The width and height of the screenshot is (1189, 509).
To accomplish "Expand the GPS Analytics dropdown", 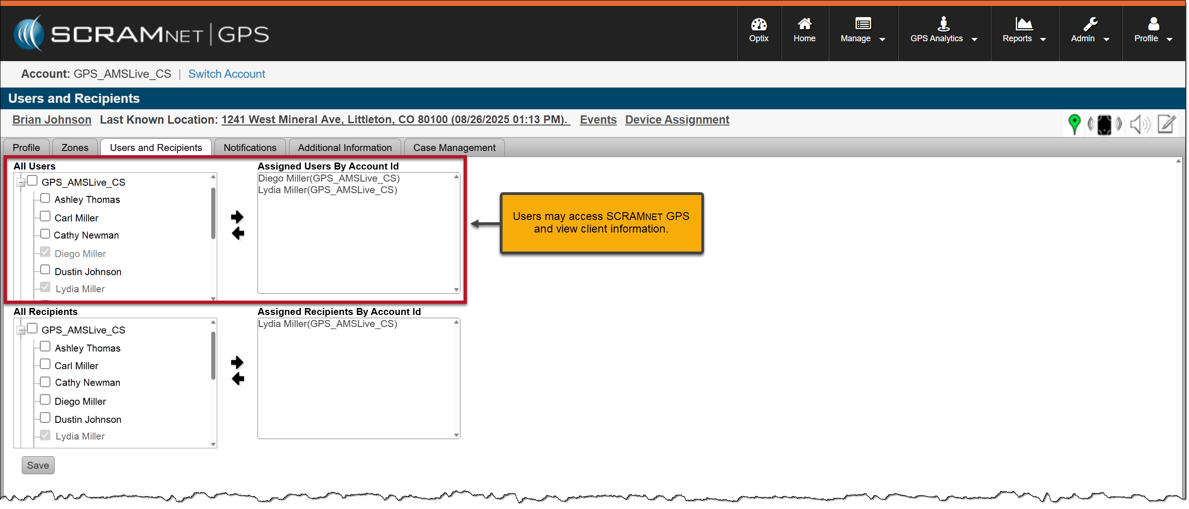I will (x=944, y=32).
